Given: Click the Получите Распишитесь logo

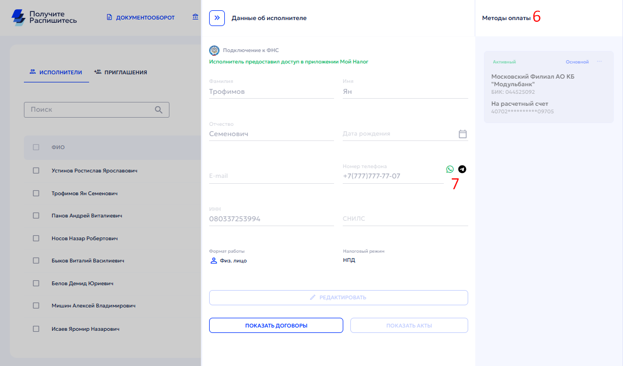Looking at the screenshot, I should tap(45, 17).
